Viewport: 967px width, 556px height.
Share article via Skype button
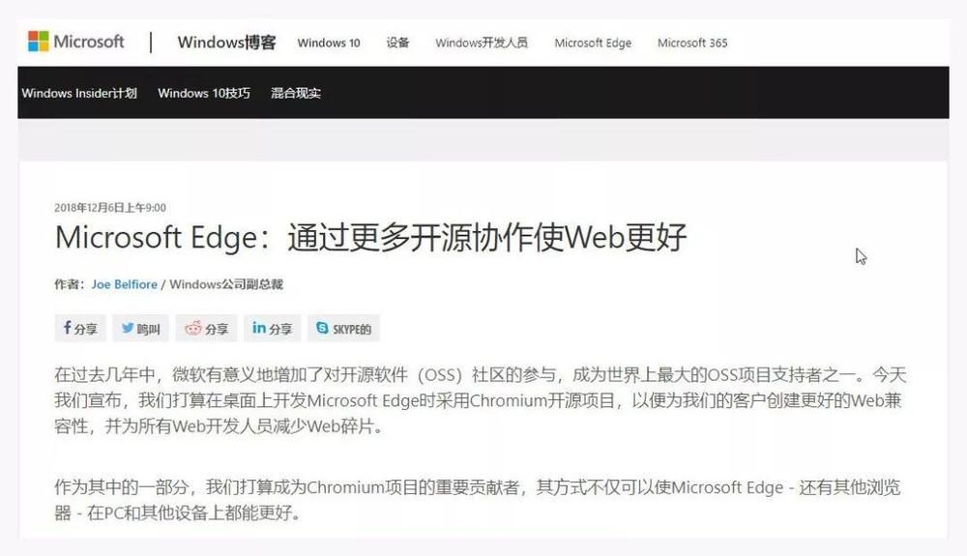343,328
